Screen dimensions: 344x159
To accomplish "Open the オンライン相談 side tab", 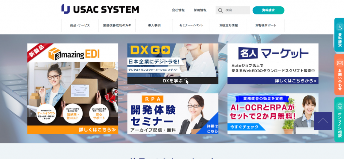I will [339, 120].
